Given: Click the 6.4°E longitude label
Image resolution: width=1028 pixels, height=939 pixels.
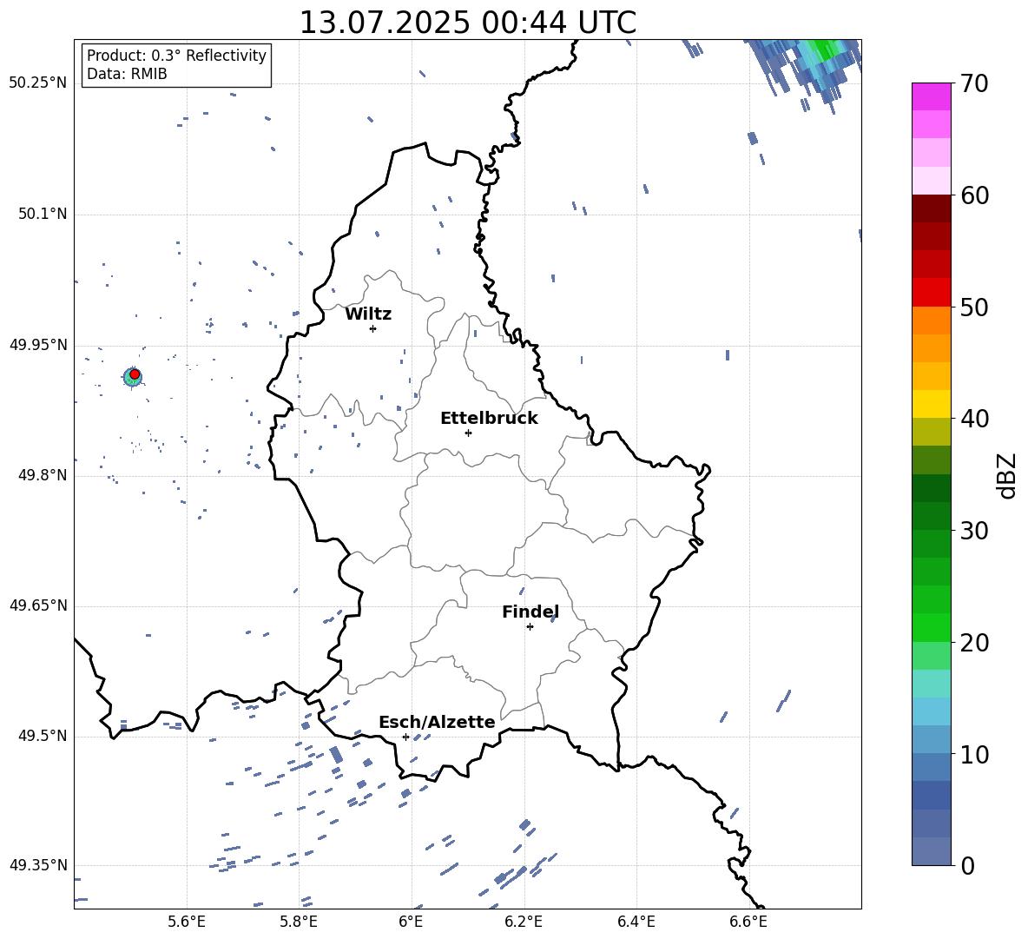Looking at the screenshot, I should point(636,922).
